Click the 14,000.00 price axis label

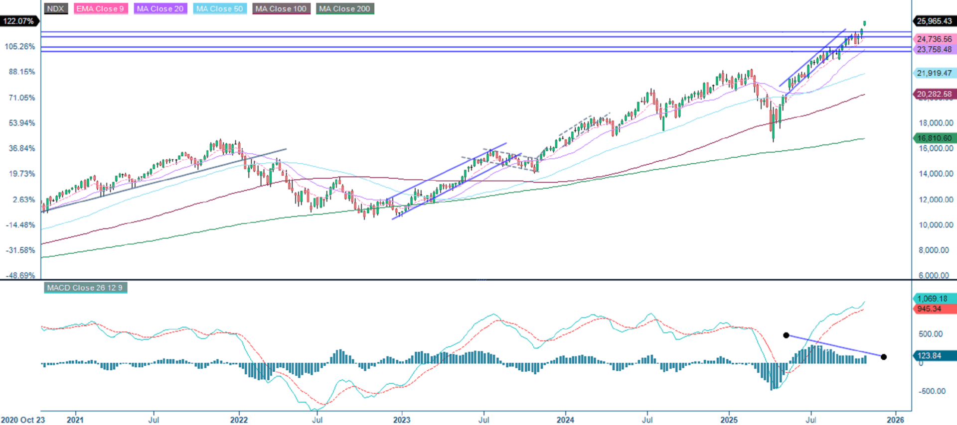(936, 174)
